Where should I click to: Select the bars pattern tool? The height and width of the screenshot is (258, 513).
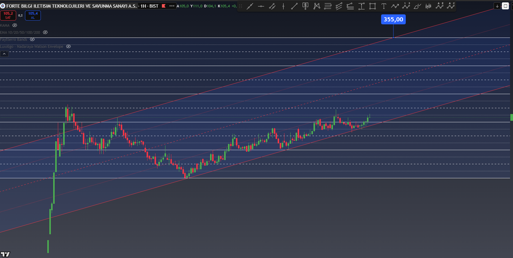pyautogui.click(x=428, y=6)
